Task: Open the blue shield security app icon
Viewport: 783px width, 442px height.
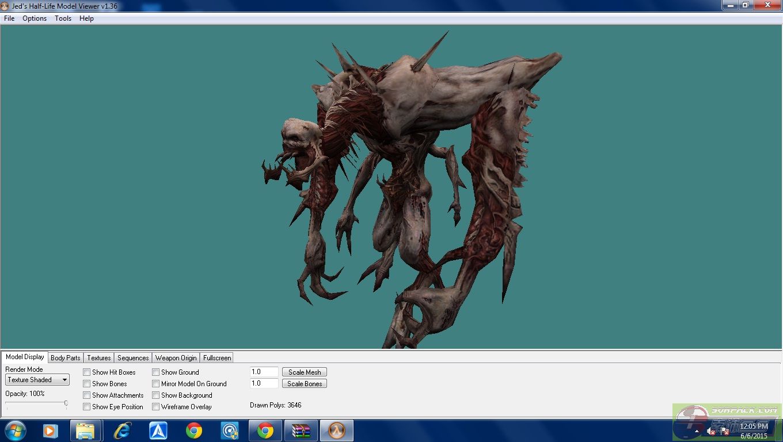Action: pyautogui.click(x=230, y=430)
